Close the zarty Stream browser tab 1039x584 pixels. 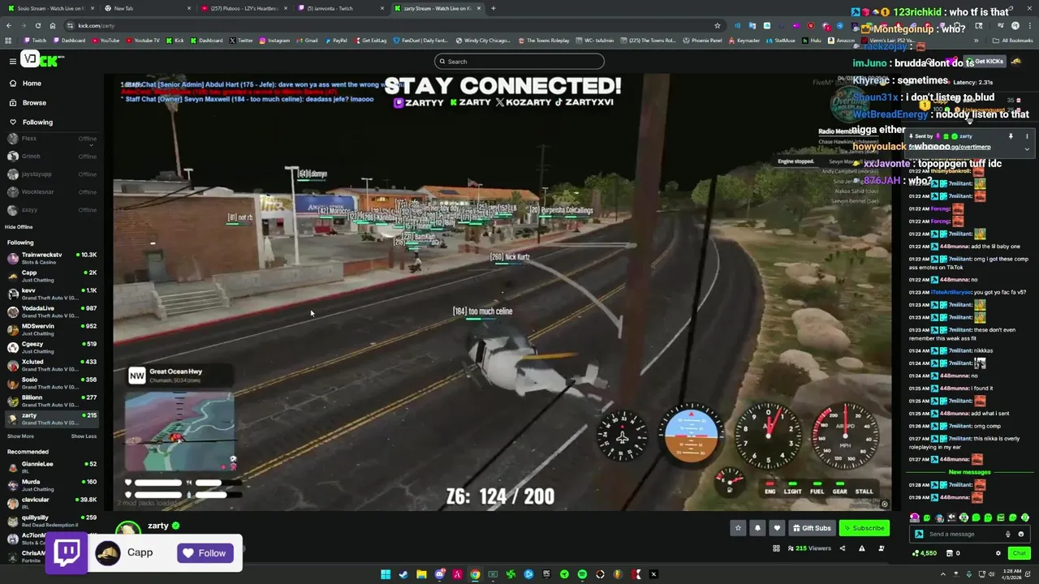pyautogui.click(x=478, y=8)
